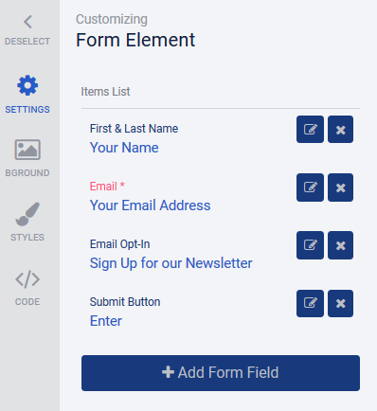This screenshot has height=411, width=377.
Task: Select the 'Your Name' placeholder text
Action: pos(124,148)
